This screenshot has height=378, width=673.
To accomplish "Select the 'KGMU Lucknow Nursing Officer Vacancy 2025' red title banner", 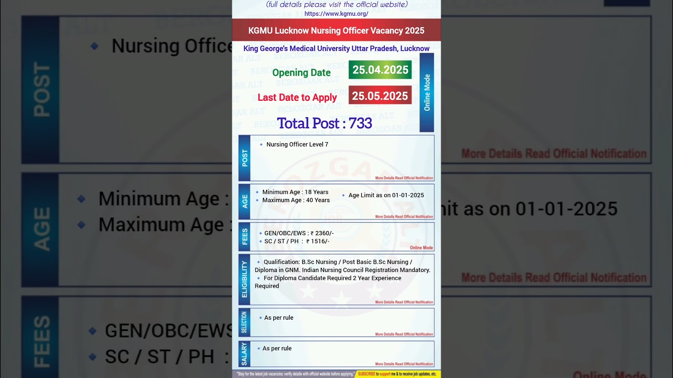I will 336,30.
